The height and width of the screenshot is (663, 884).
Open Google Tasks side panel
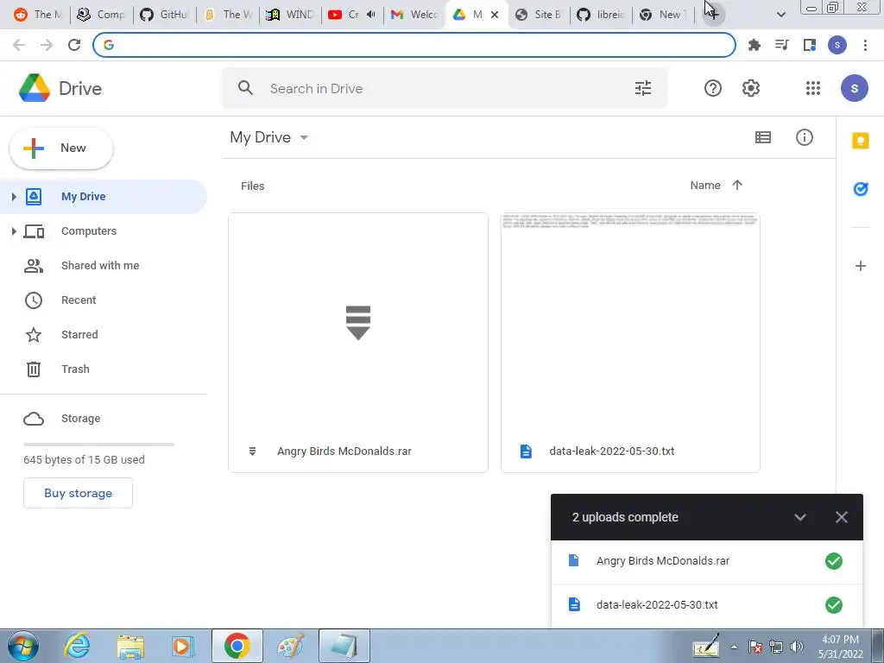pyautogui.click(x=861, y=189)
